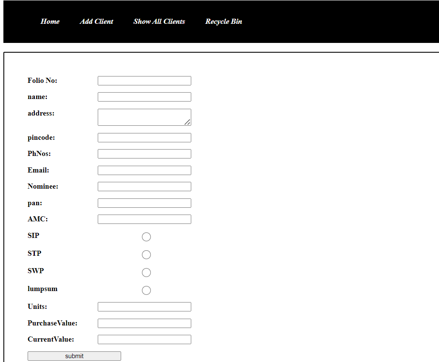Open the Recycle Bin page
439x362 pixels.
[224, 22]
